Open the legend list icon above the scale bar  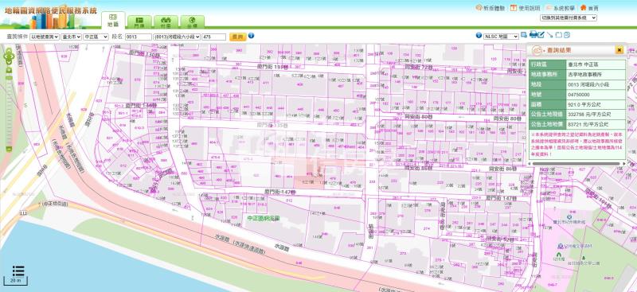pos(18,271)
